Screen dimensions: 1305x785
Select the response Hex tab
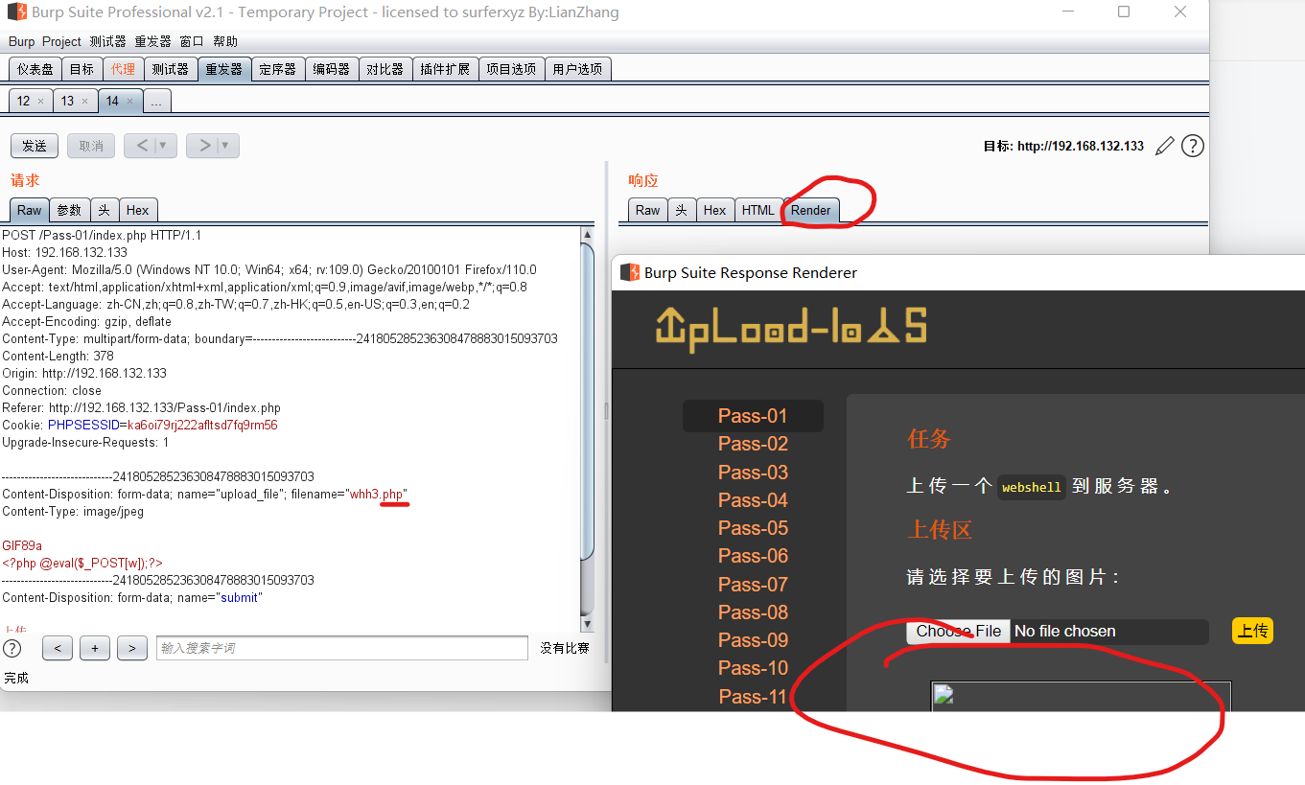[x=715, y=210]
